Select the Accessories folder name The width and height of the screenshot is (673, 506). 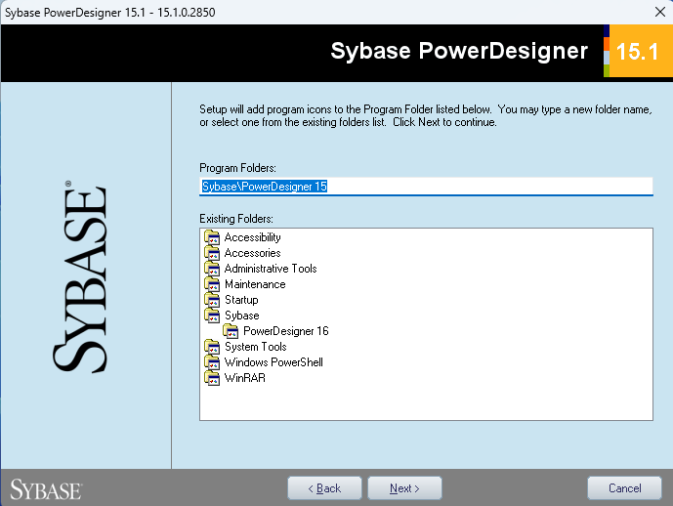pos(252,253)
